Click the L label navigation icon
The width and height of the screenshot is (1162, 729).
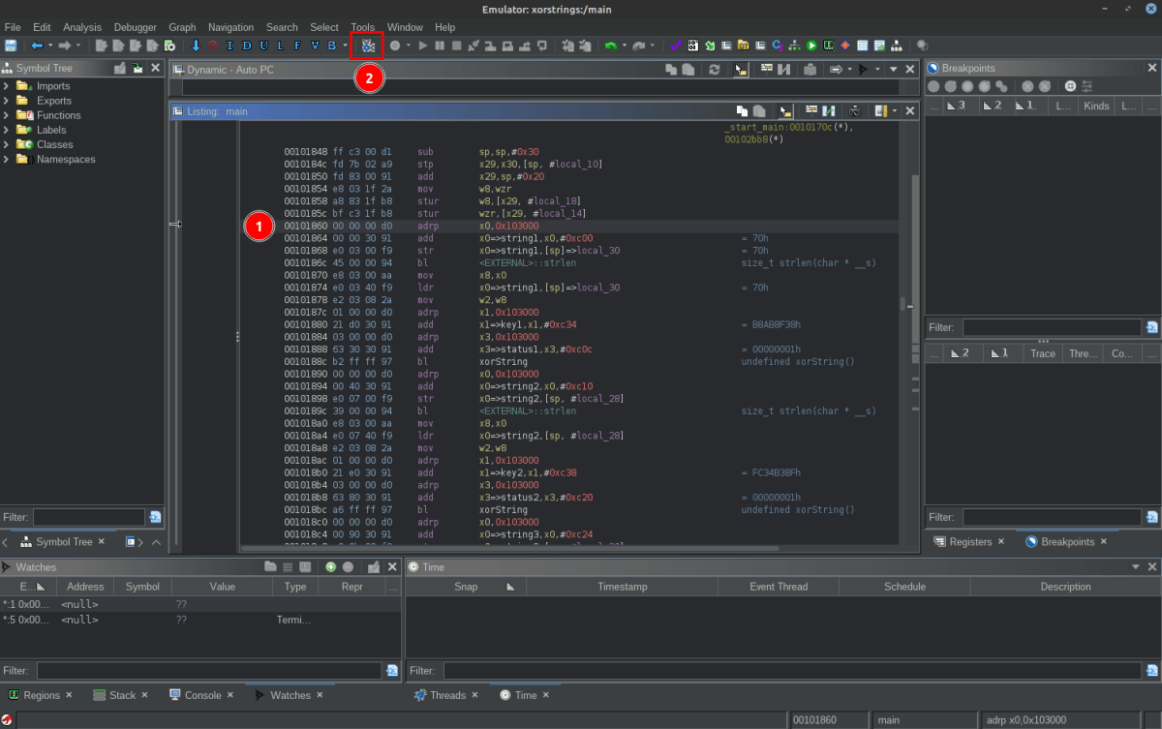[280, 46]
